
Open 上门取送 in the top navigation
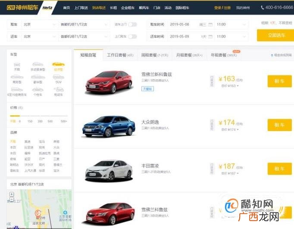[x=81, y=8]
